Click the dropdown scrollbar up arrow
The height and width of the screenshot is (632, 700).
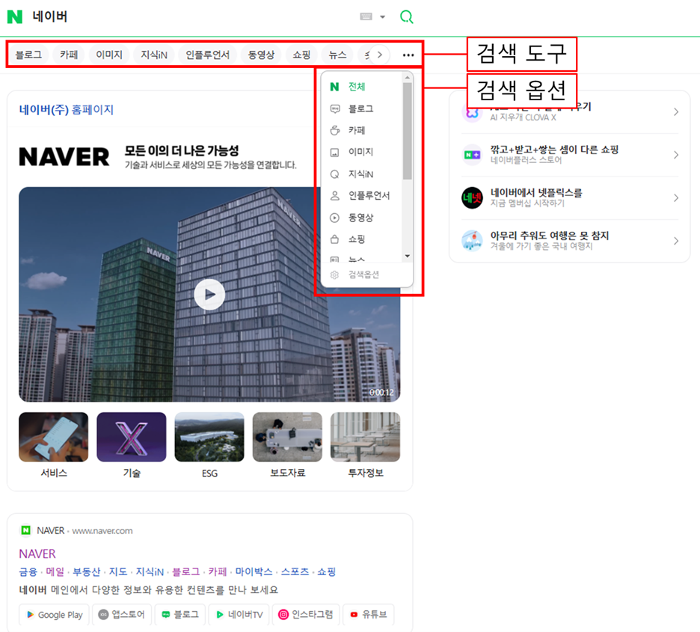tap(407, 78)
